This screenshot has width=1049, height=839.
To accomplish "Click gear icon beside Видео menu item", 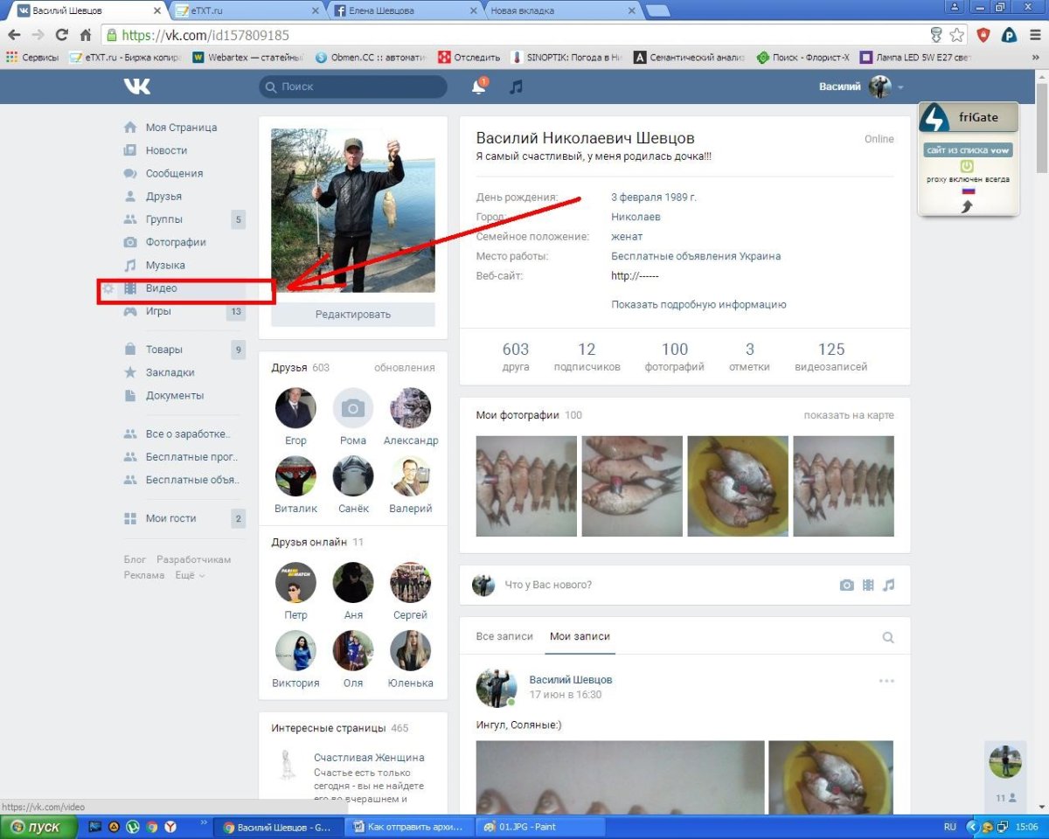I will 108,288.
